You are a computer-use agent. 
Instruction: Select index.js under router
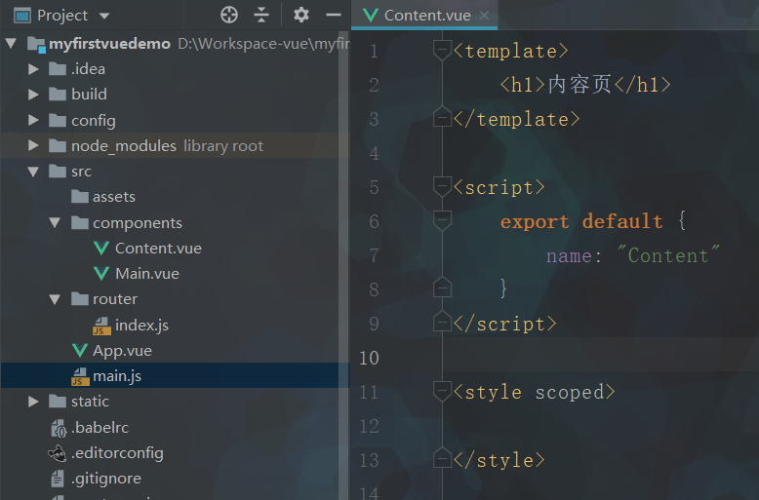pyautogui.click(x=141, y=325)
